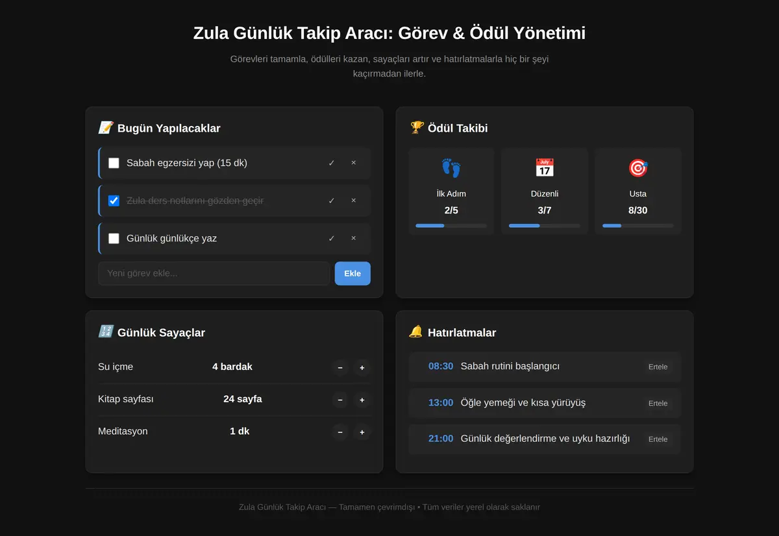Screen dimensions: 779x536
Task: Click the calendar icon on Düzenli card
Action: point(544,168)
